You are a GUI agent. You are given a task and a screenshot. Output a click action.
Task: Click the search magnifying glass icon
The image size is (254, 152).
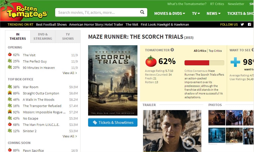142,12
